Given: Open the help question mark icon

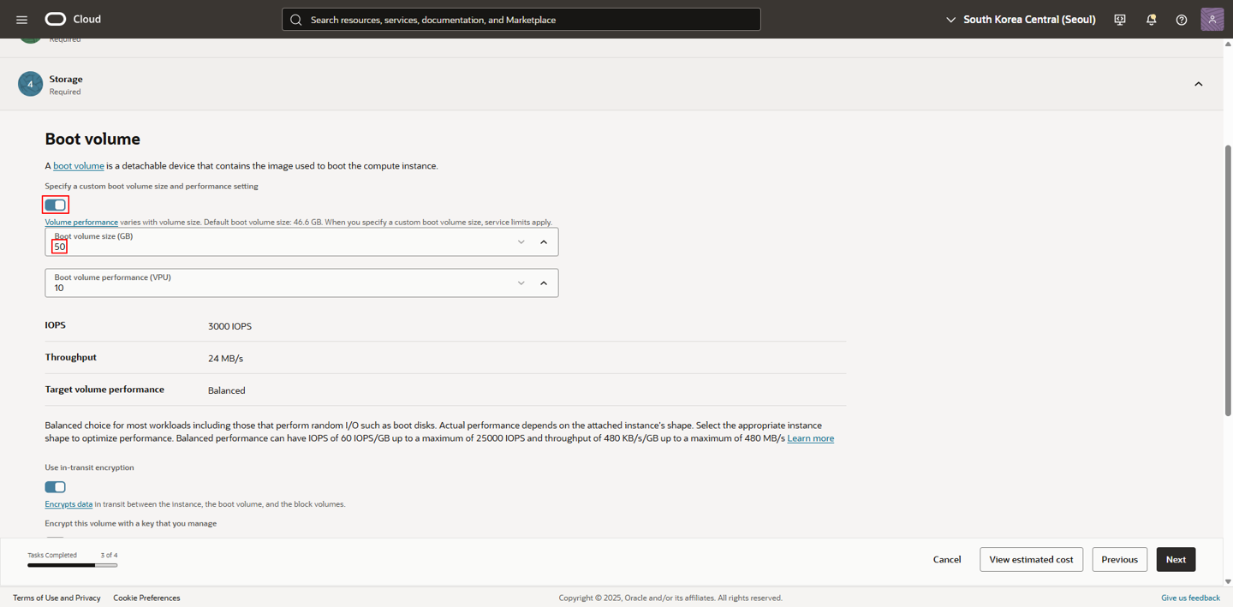Looking at the screenshot, I should pos(1181,20).
